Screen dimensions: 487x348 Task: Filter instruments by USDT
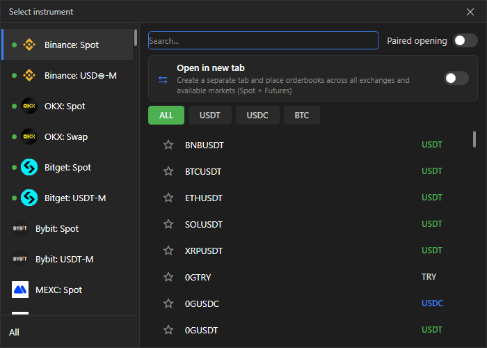point(210,116)
